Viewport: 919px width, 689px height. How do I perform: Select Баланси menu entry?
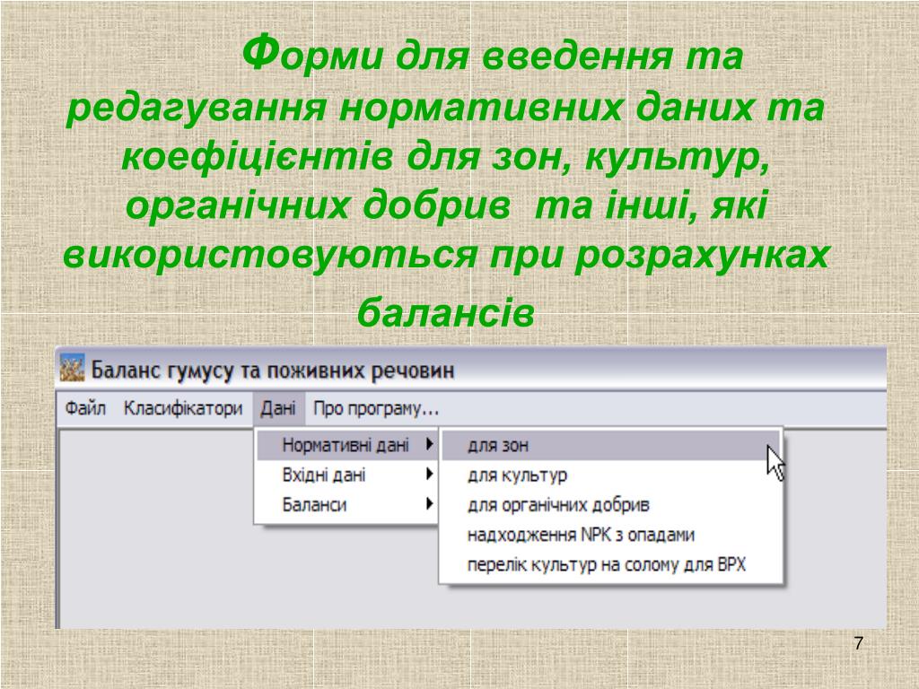(347, 504)
